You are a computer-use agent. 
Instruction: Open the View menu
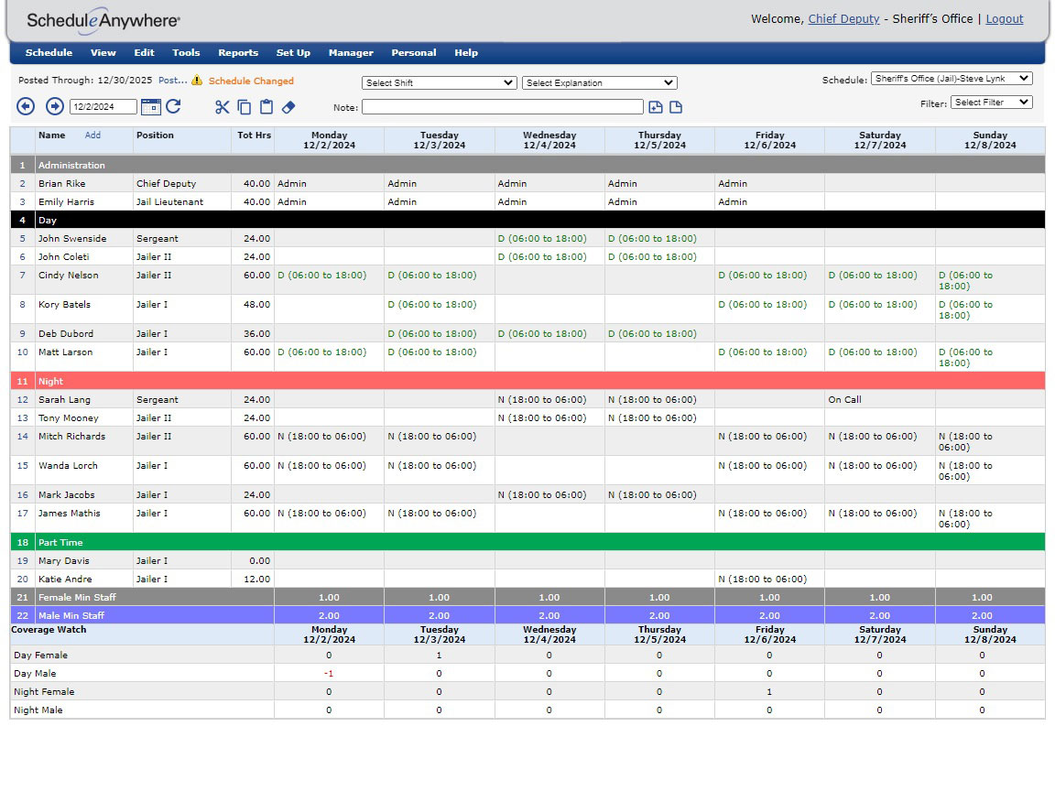[x=103, y=52]
